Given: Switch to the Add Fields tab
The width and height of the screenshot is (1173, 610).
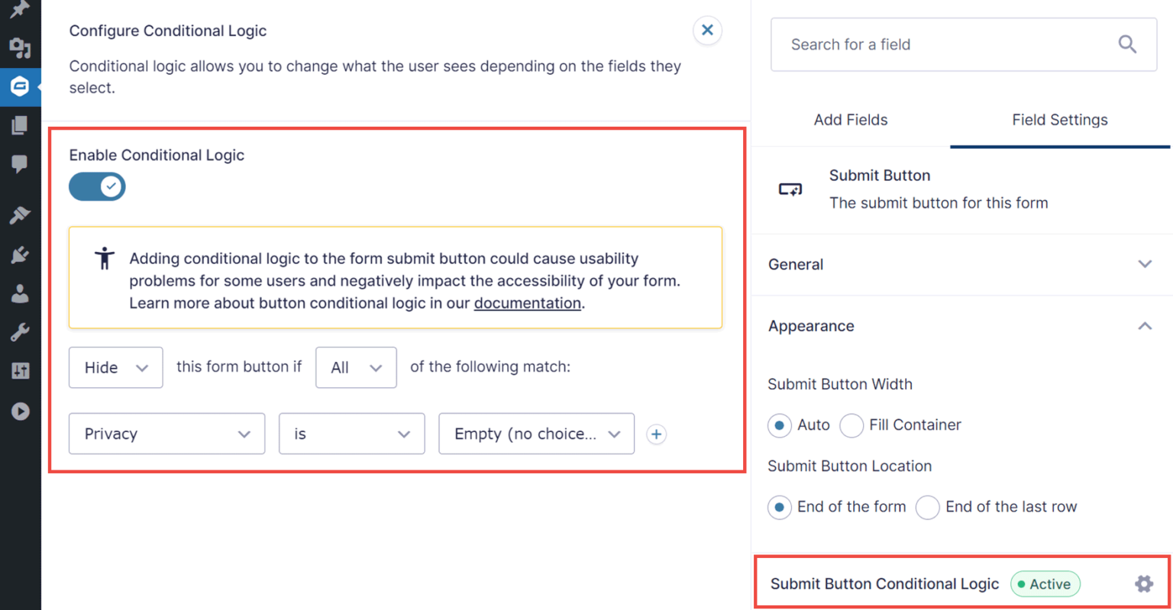Looking at the screenshot, I should [x=850, y=120].
